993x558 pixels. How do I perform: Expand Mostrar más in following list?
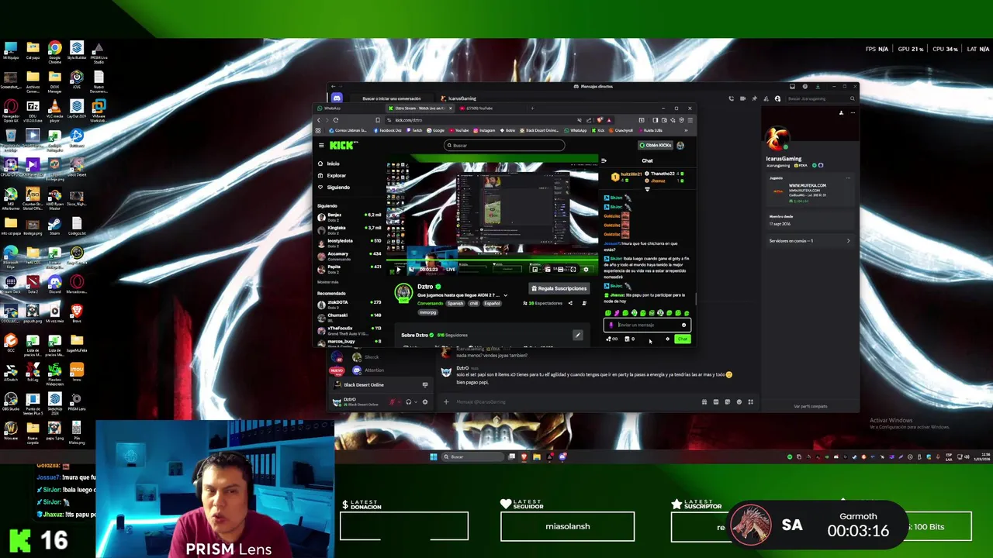tap(328, 282)
